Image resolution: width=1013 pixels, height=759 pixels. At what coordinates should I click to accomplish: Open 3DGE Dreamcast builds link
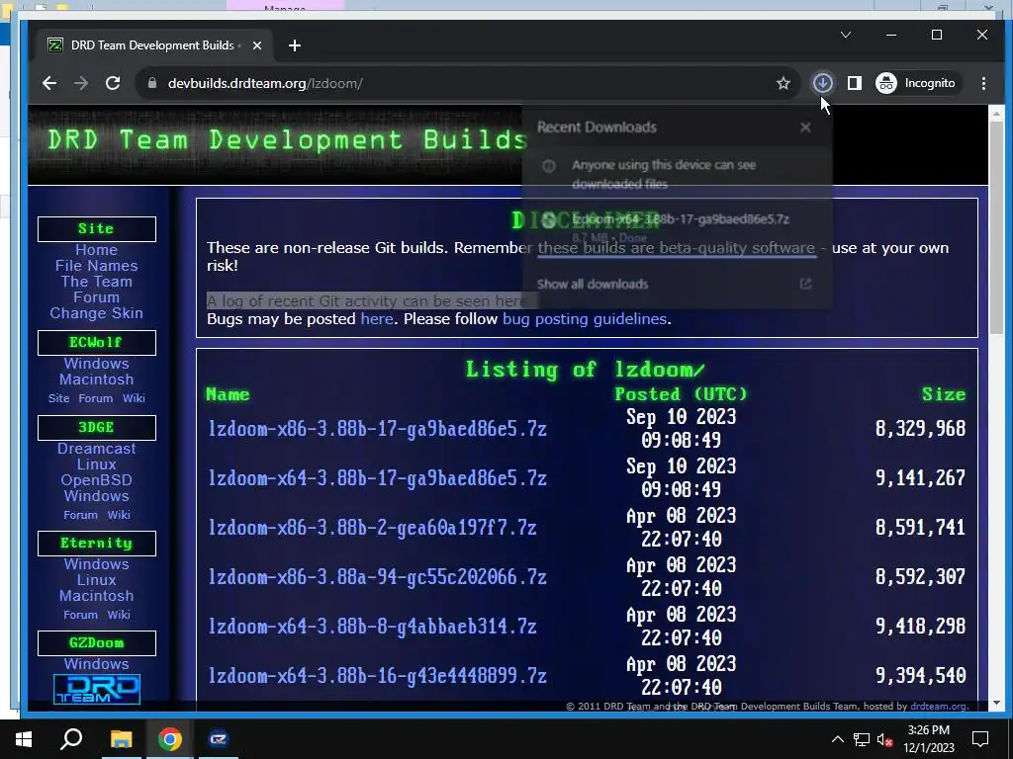coord(96,449)
